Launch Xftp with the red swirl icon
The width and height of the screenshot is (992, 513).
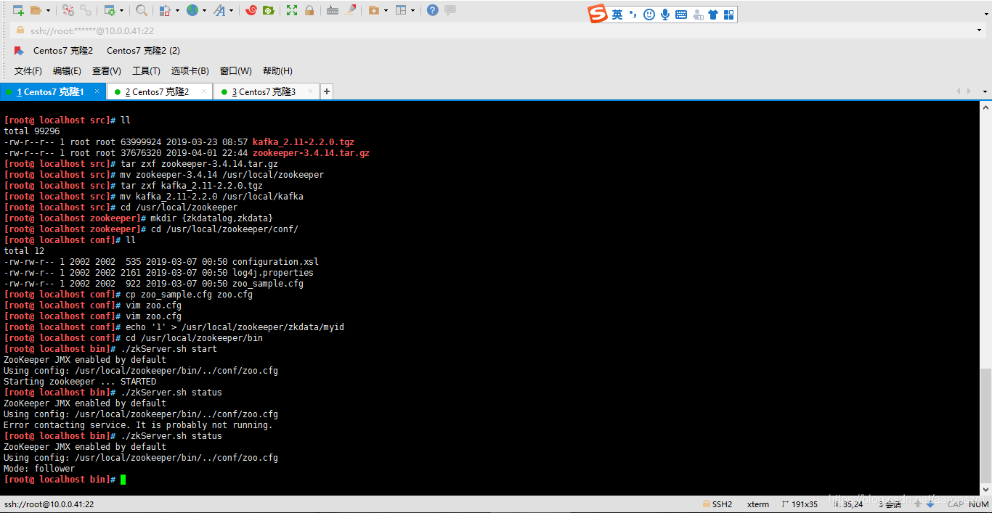pos(251,10)
